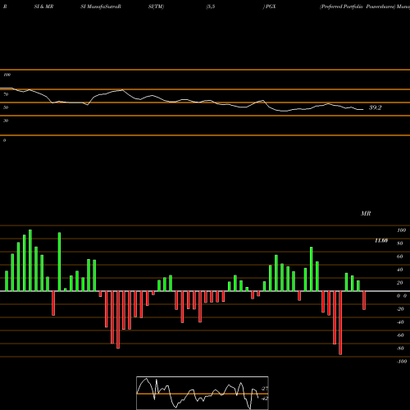Click the 'MR' panel label
The height and width of the screenshot is (410, 410).
coord(366,213)
